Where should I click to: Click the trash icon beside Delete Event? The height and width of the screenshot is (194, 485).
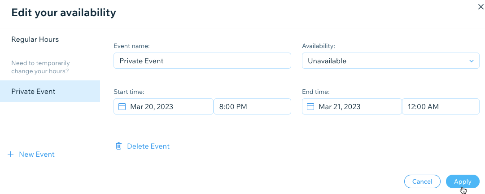tap(119, 146)
